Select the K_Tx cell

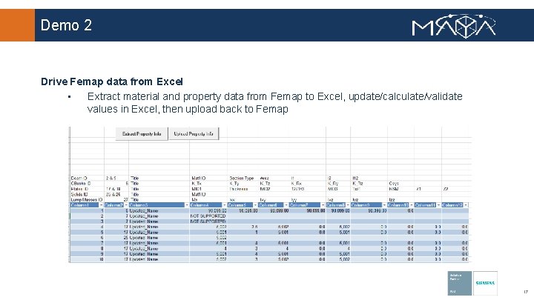[x=208, y=184]
